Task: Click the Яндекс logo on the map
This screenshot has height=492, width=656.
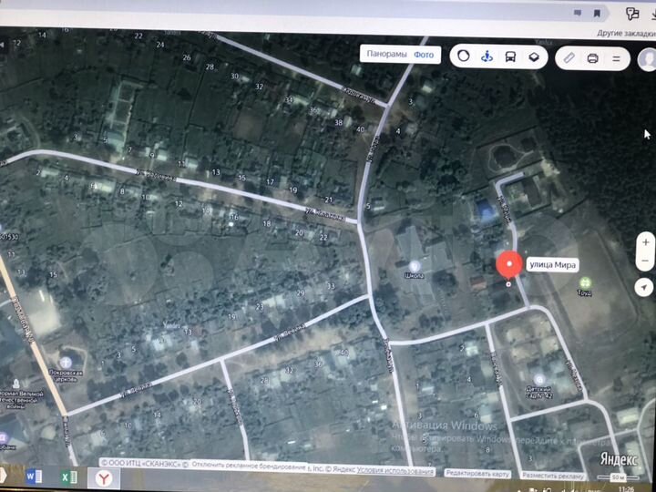Action: pos(619,459)
